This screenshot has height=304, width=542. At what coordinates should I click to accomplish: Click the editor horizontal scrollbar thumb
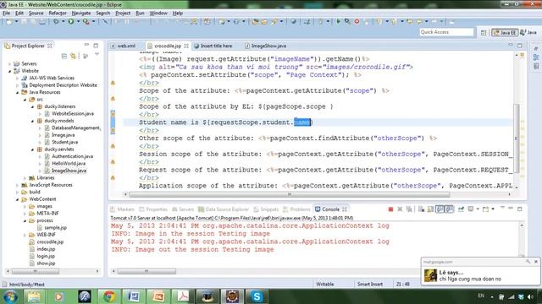pos(290,194)
